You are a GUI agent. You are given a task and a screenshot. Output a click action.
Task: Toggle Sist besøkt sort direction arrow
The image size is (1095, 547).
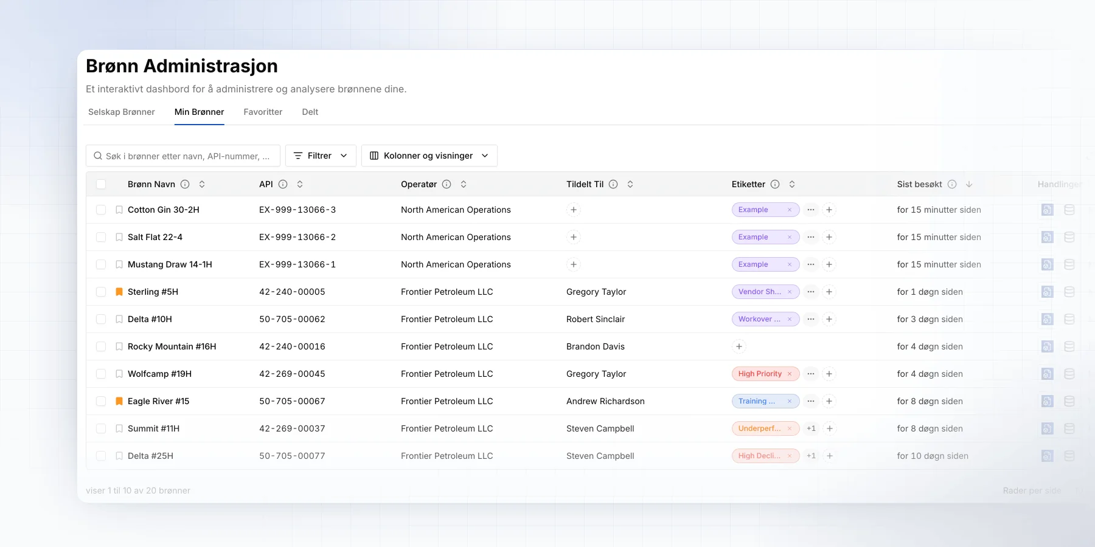969,184
